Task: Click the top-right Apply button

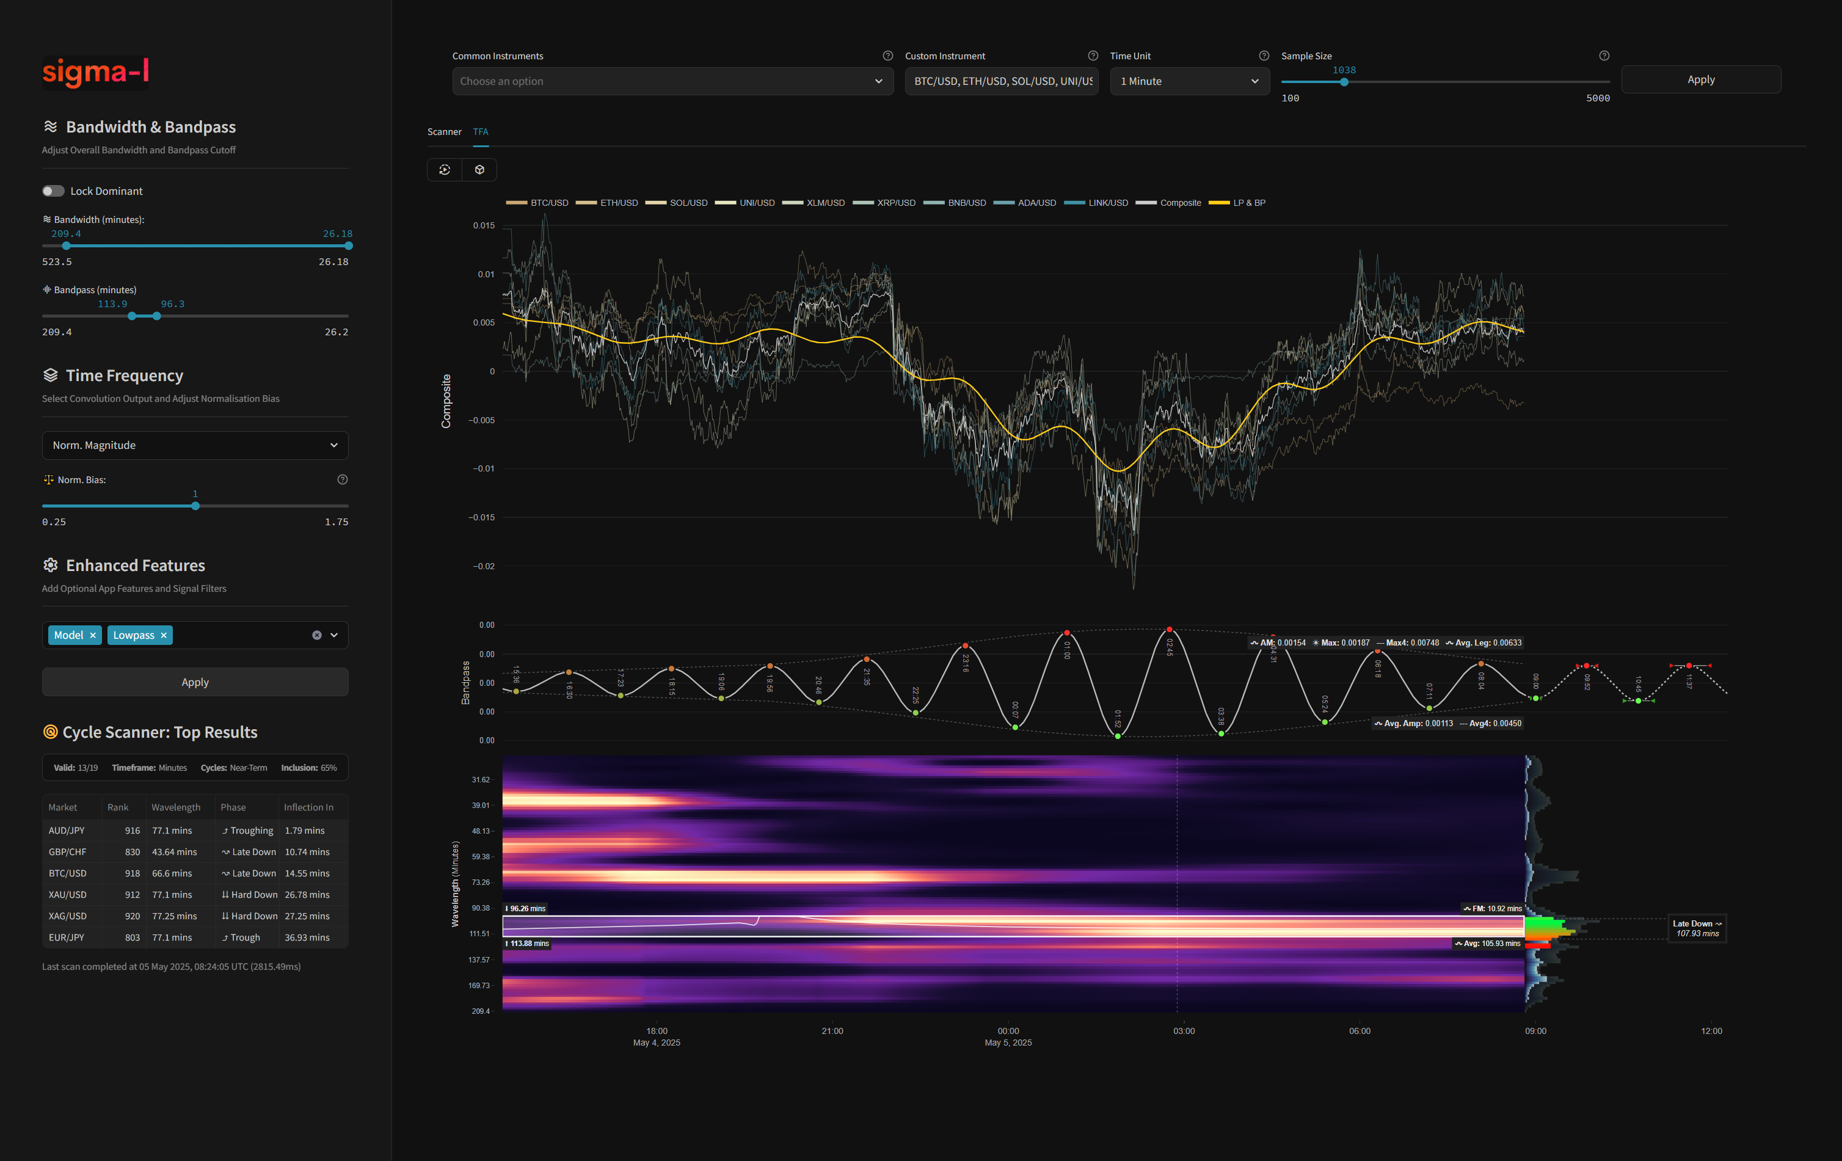Action: click(x=1702, y=79)
